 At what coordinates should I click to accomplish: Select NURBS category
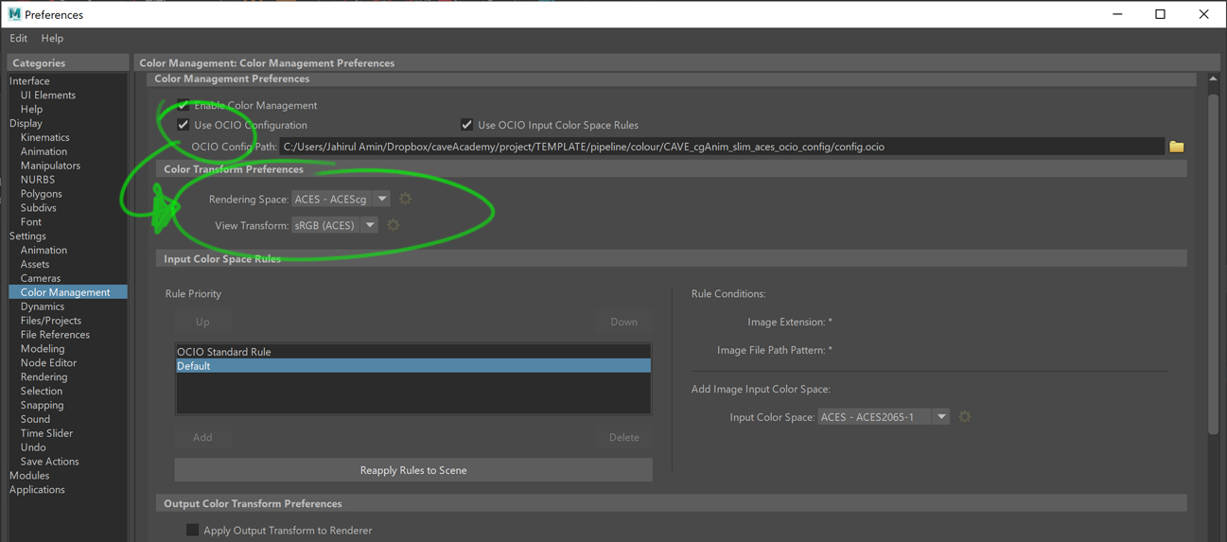[x=38, y=180]
